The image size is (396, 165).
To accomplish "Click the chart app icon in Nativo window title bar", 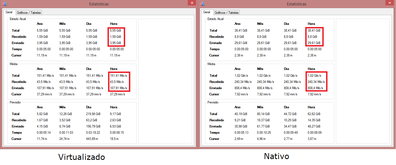I will tap(203, 4).
